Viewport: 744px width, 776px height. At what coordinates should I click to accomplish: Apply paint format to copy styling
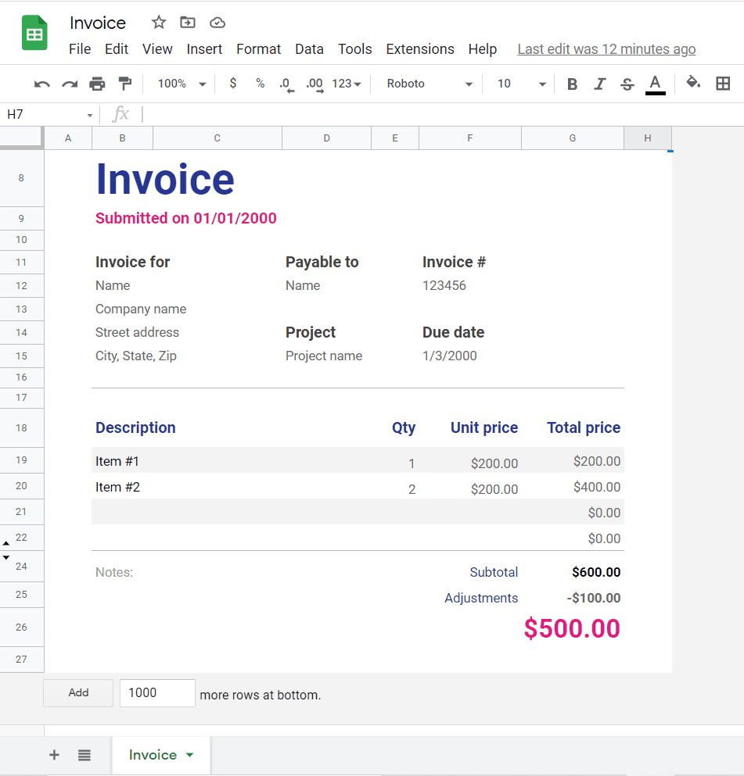tap(125, 84)
